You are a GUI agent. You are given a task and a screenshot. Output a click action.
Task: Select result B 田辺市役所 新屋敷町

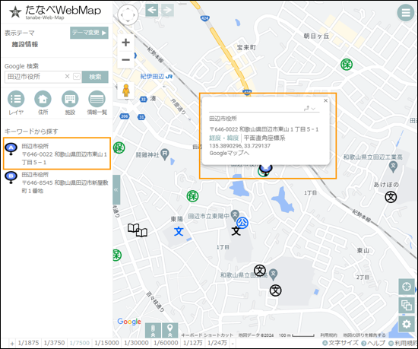(57, 182)
